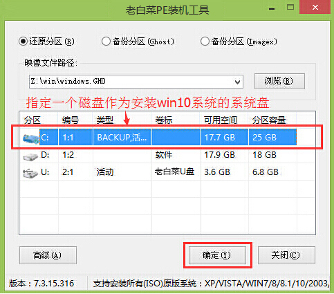Click the 2:1 partition number cell
Screen dimensions: 334x294
(x=75, y=172)
